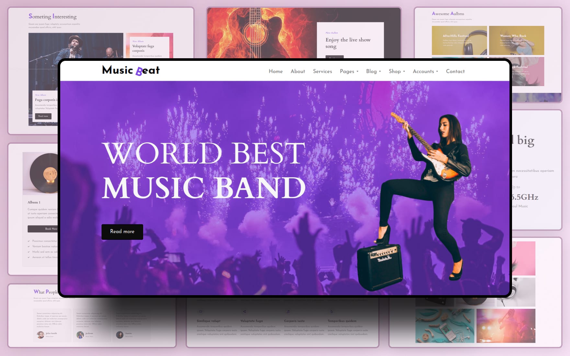
Task: Click the Music Beat logo
Action: click(x=130, y=71)
